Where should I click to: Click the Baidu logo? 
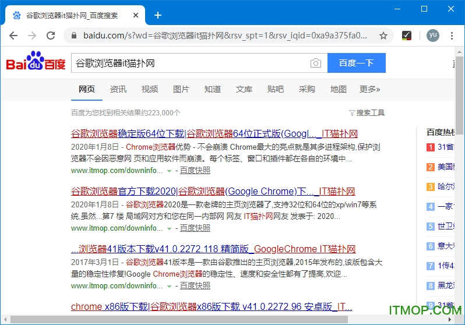pos(36,61)
